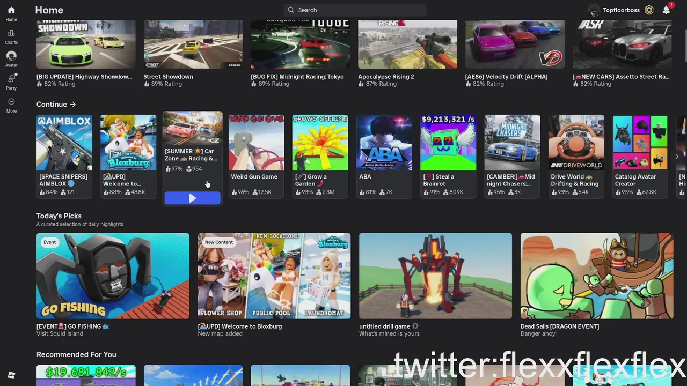The image size is (687, 386).
Task: Open the More sidebar menu
Action: [11, 102]
